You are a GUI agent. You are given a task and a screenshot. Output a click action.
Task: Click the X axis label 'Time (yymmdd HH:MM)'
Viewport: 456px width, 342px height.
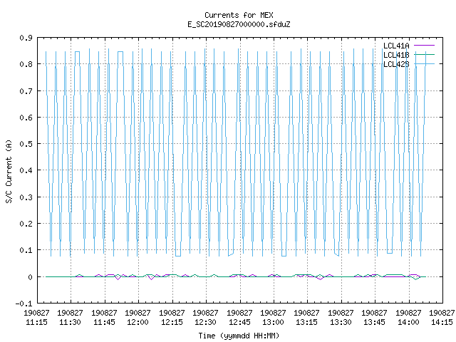pos(239,336)
